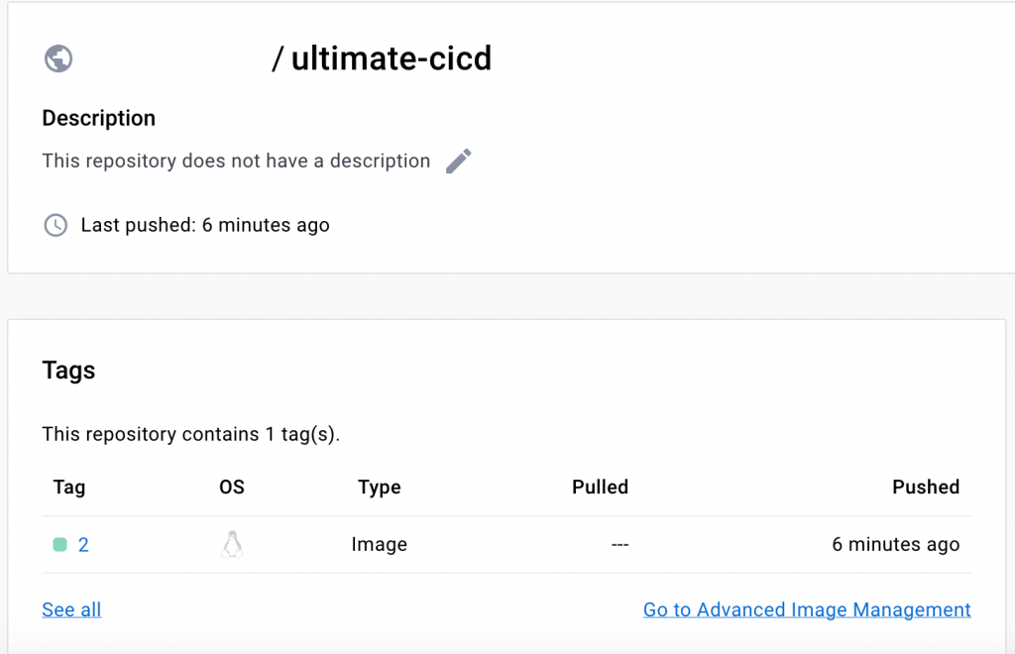The height and width of the screenshot is (654, 1015).
Task: Edit the repository description with pencil icon
Action: click(x=458, y=161)
